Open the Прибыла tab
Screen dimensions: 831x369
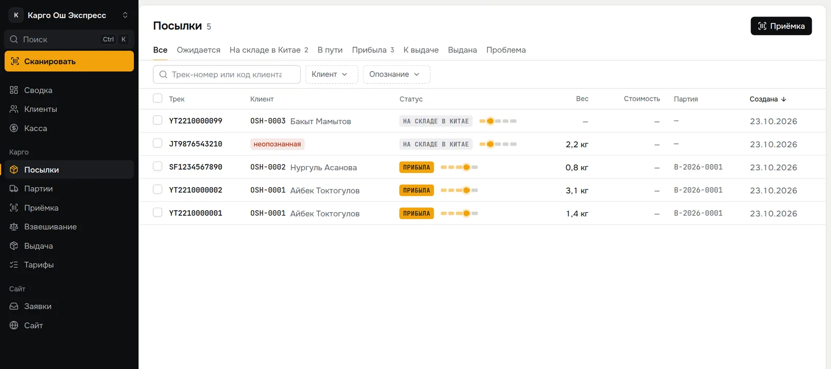point(373,50)
